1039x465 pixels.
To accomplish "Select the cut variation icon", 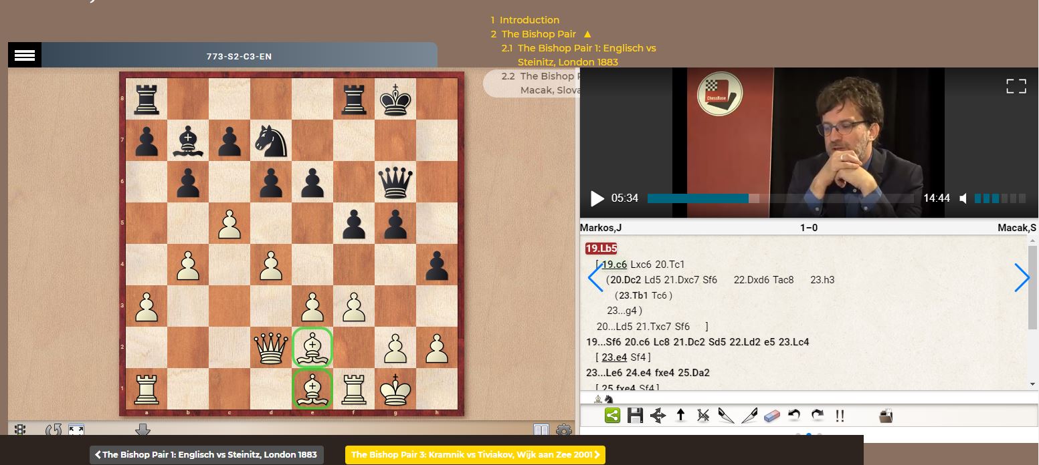I will click(703, 415).
